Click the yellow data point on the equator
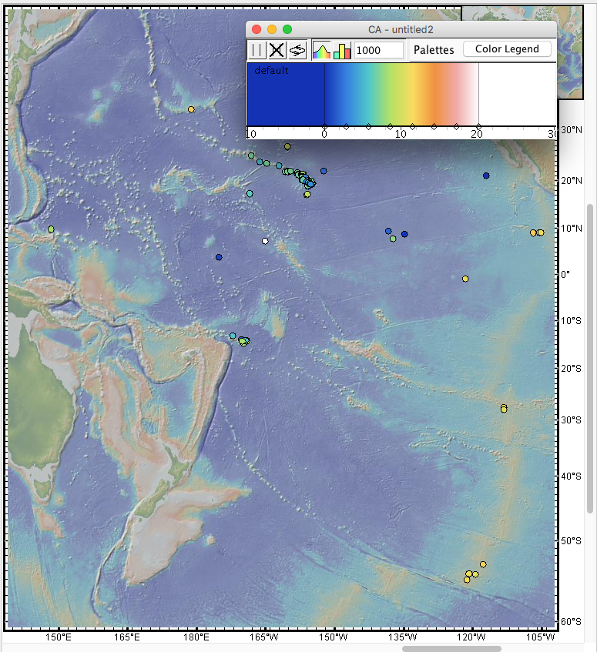Screen dimensions: 597x652 click(x=465, y=279)
